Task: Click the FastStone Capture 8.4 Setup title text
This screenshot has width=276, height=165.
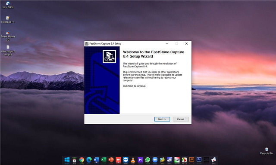Action: (x=105, y=44)
